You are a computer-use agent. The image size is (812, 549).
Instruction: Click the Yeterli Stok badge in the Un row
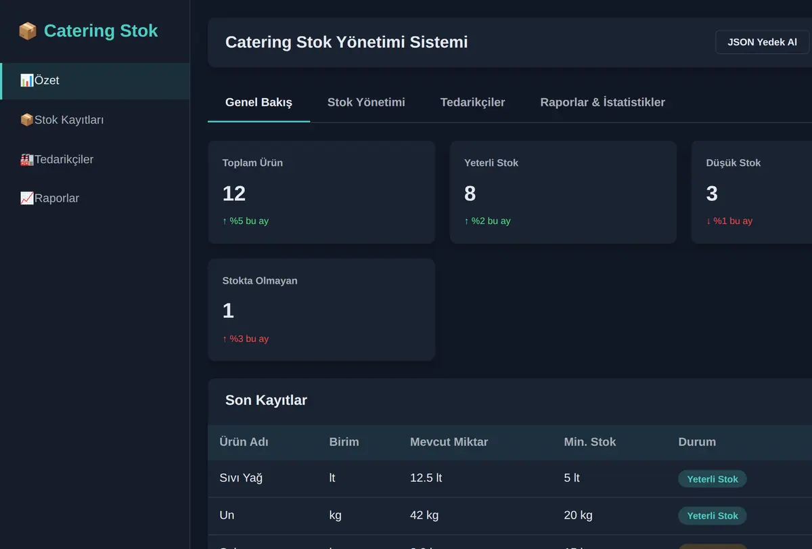[713, 516]
